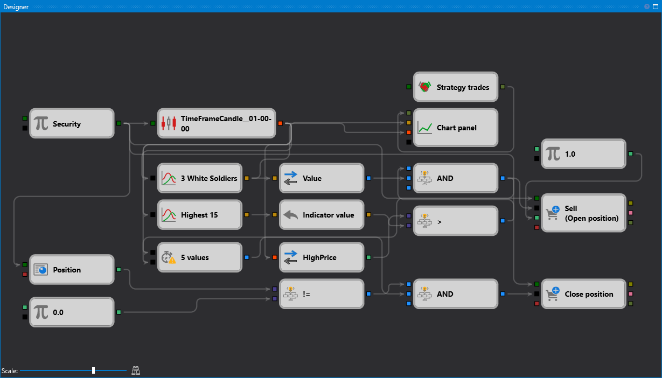Click the blue arrow icon on the Value node
The width and height of the screenshot is (662, 378).
coord(291,177)
